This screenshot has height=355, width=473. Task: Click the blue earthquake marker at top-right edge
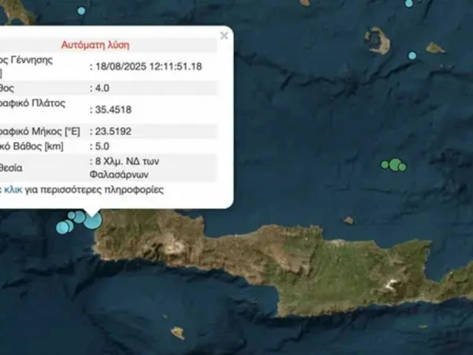point(408,4)
